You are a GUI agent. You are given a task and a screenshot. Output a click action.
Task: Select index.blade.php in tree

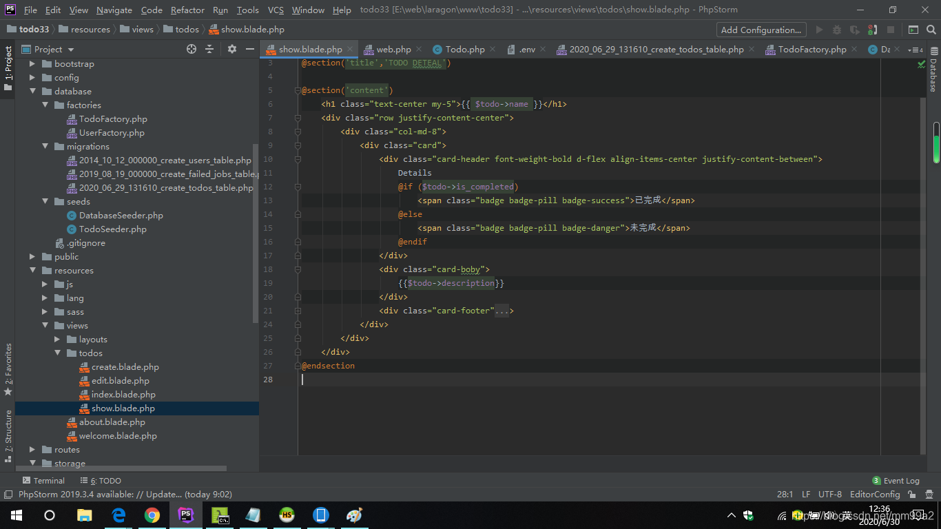(x=117, y=394)
